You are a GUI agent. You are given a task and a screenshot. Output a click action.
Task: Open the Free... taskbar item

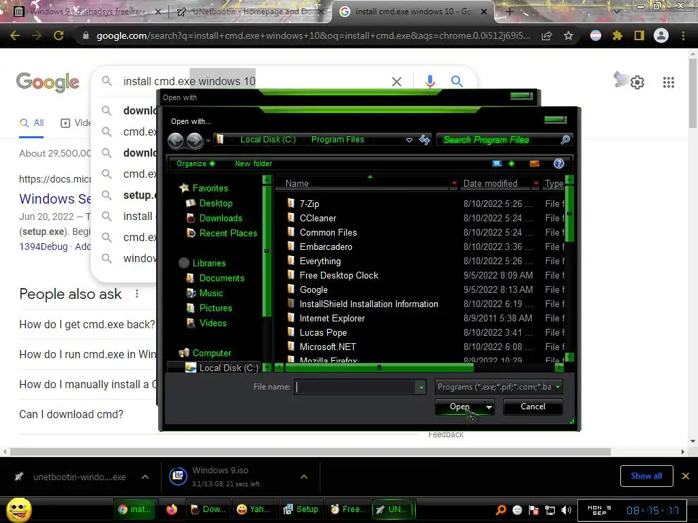(348, 509)
